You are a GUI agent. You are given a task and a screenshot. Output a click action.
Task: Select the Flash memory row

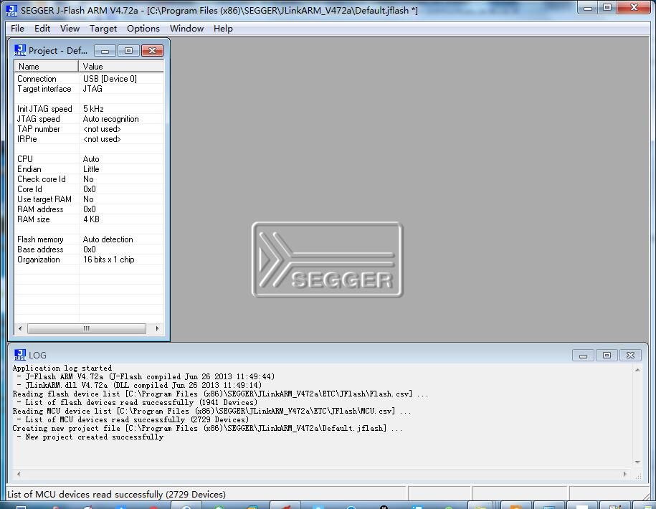pyautogui.click(x=89, y=239)
